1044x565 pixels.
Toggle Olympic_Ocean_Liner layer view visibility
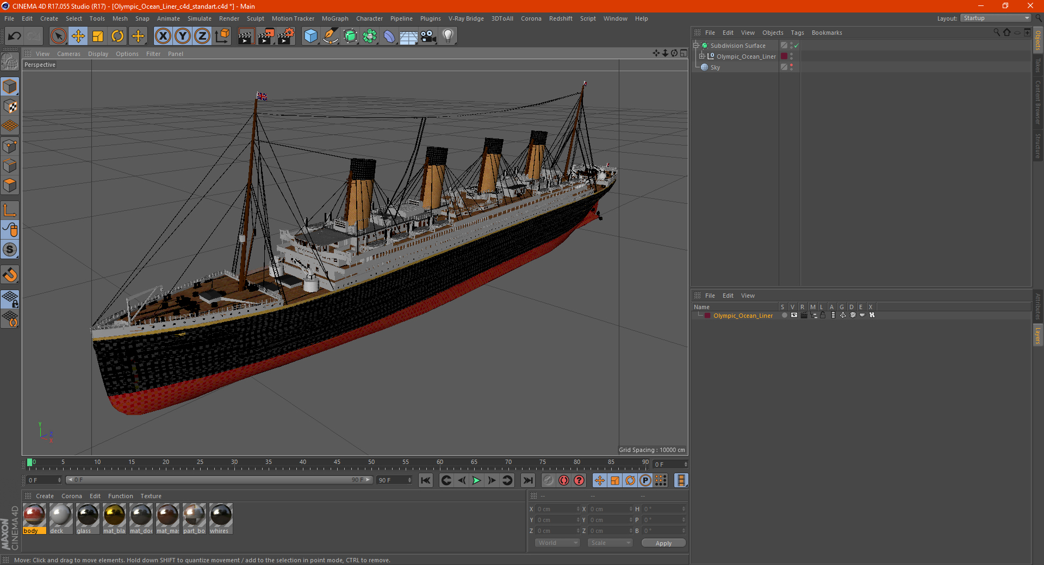click(794, 315)
